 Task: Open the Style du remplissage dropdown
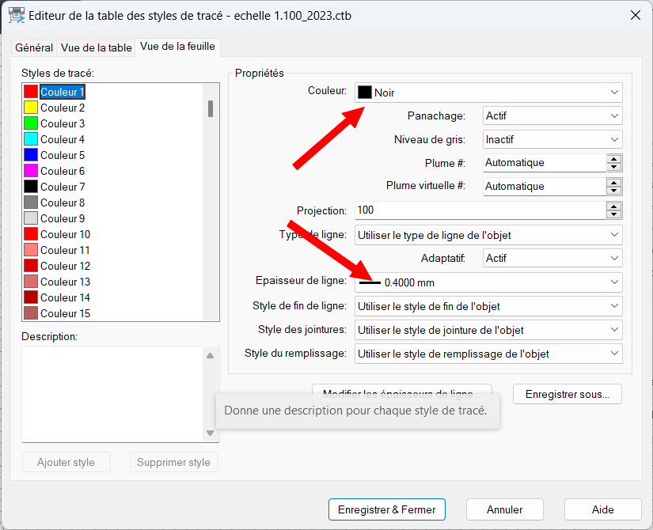click(x=488, y=353)
